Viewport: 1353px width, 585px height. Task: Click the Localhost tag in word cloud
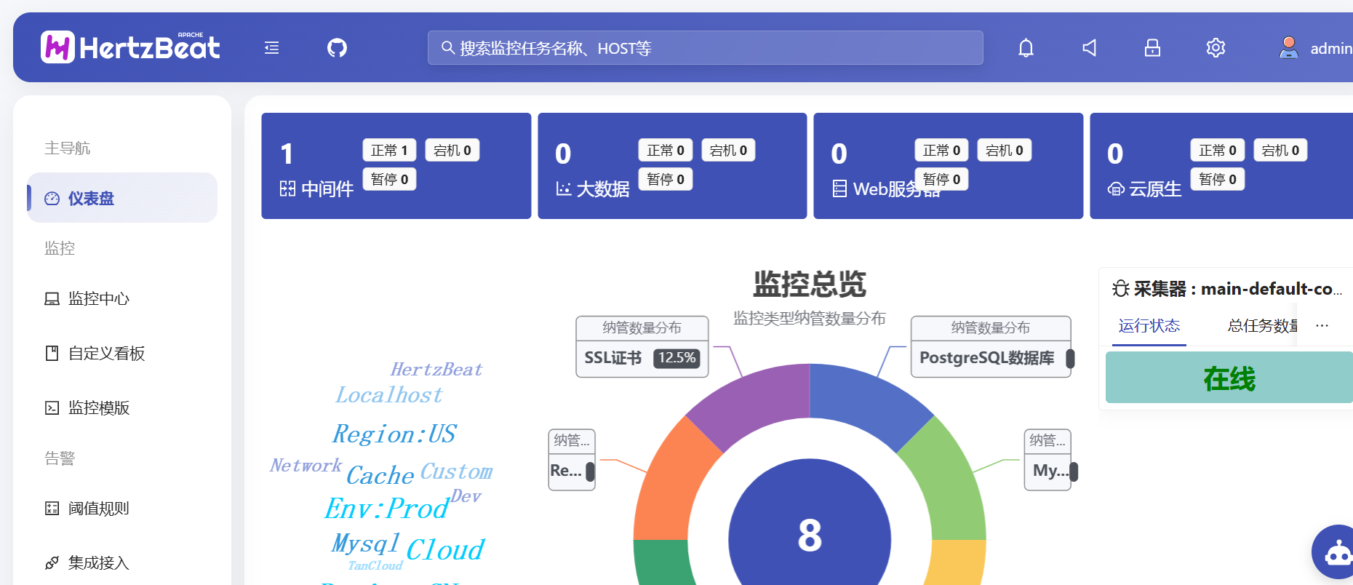click(389, 395)
